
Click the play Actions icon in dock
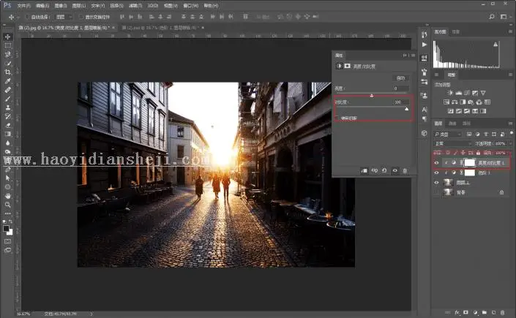point(425,45)
